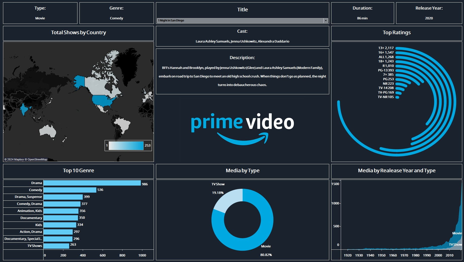The image size is (464, 262).
Task: Click the cast names text
Action: tap(242, 41)
